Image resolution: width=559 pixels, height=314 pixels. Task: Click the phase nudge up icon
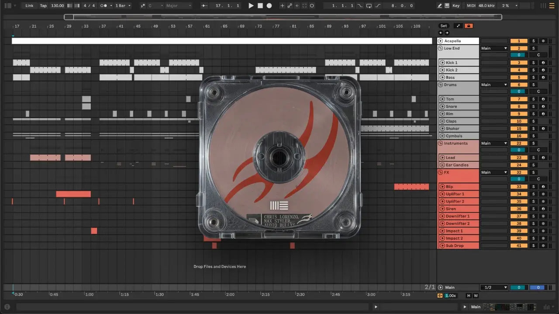(x=76, y=6)
